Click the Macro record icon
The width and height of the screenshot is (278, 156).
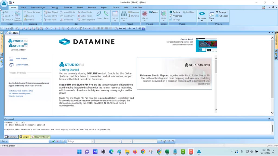tap(145, 14)
